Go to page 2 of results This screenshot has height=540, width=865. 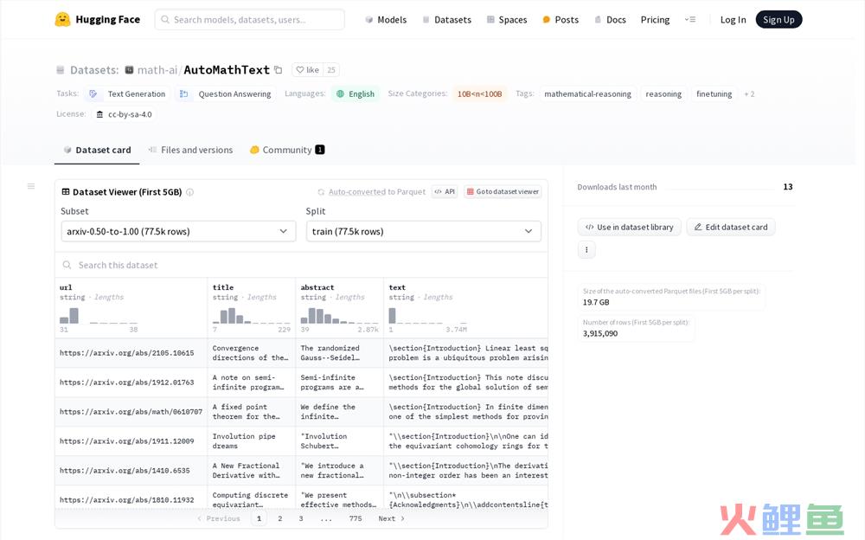point(279,518)
